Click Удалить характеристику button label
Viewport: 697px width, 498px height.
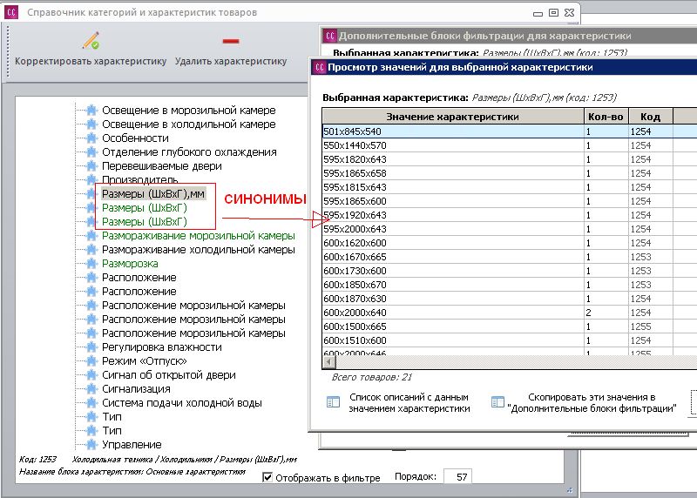(x=231, y=61)
